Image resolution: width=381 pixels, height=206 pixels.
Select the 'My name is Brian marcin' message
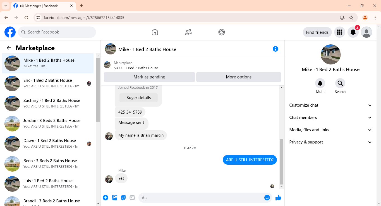click(141, 135)
